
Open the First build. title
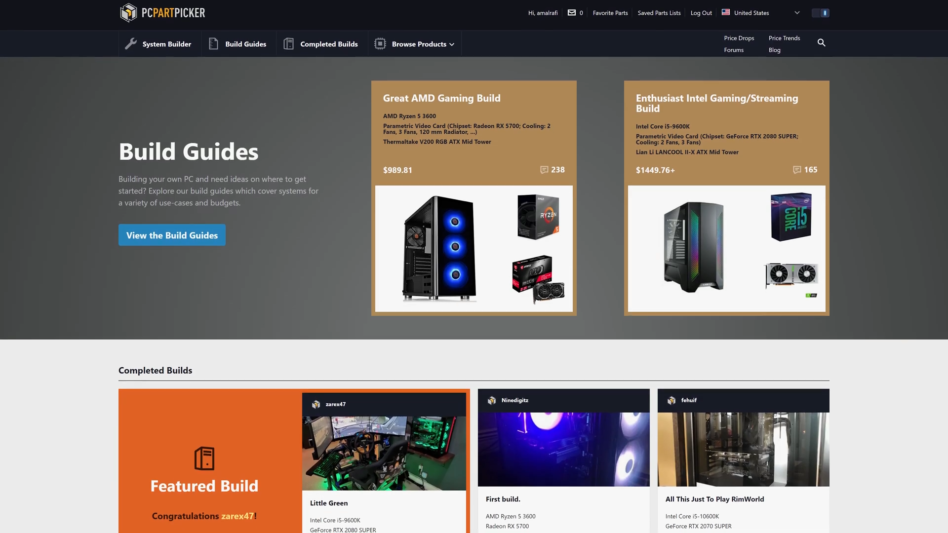(x=503, y=499)
